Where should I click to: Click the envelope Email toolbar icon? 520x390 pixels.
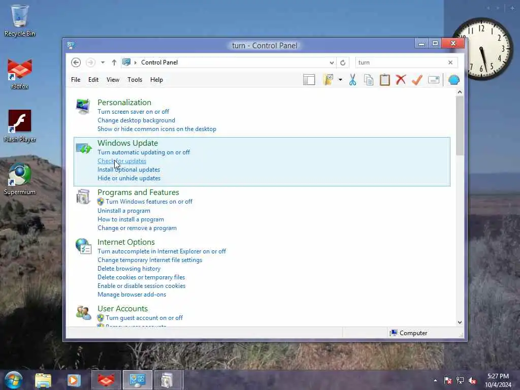point(434,80)
